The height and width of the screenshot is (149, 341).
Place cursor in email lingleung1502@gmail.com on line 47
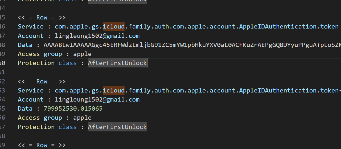pyautogui.click(x=97, y=36)
